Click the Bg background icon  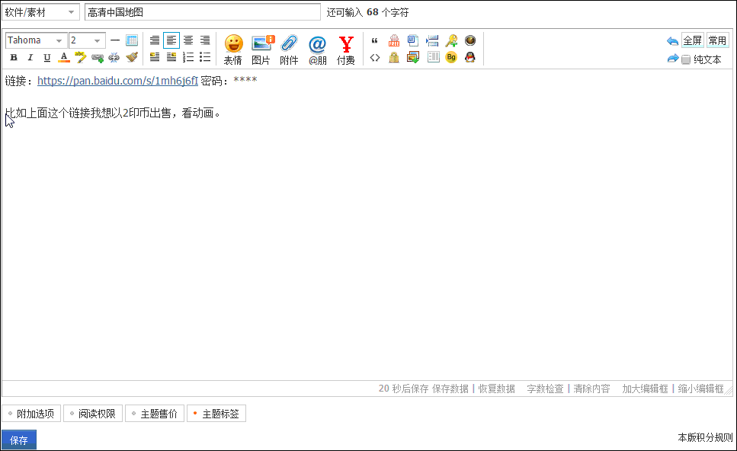[x=451, y=57]
